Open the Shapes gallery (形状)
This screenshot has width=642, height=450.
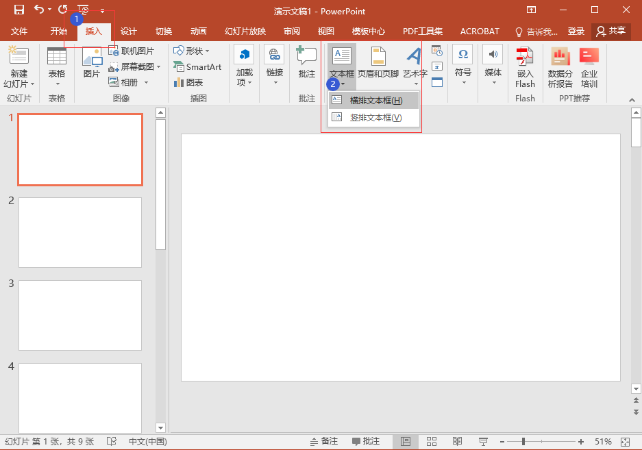(188, 51)
